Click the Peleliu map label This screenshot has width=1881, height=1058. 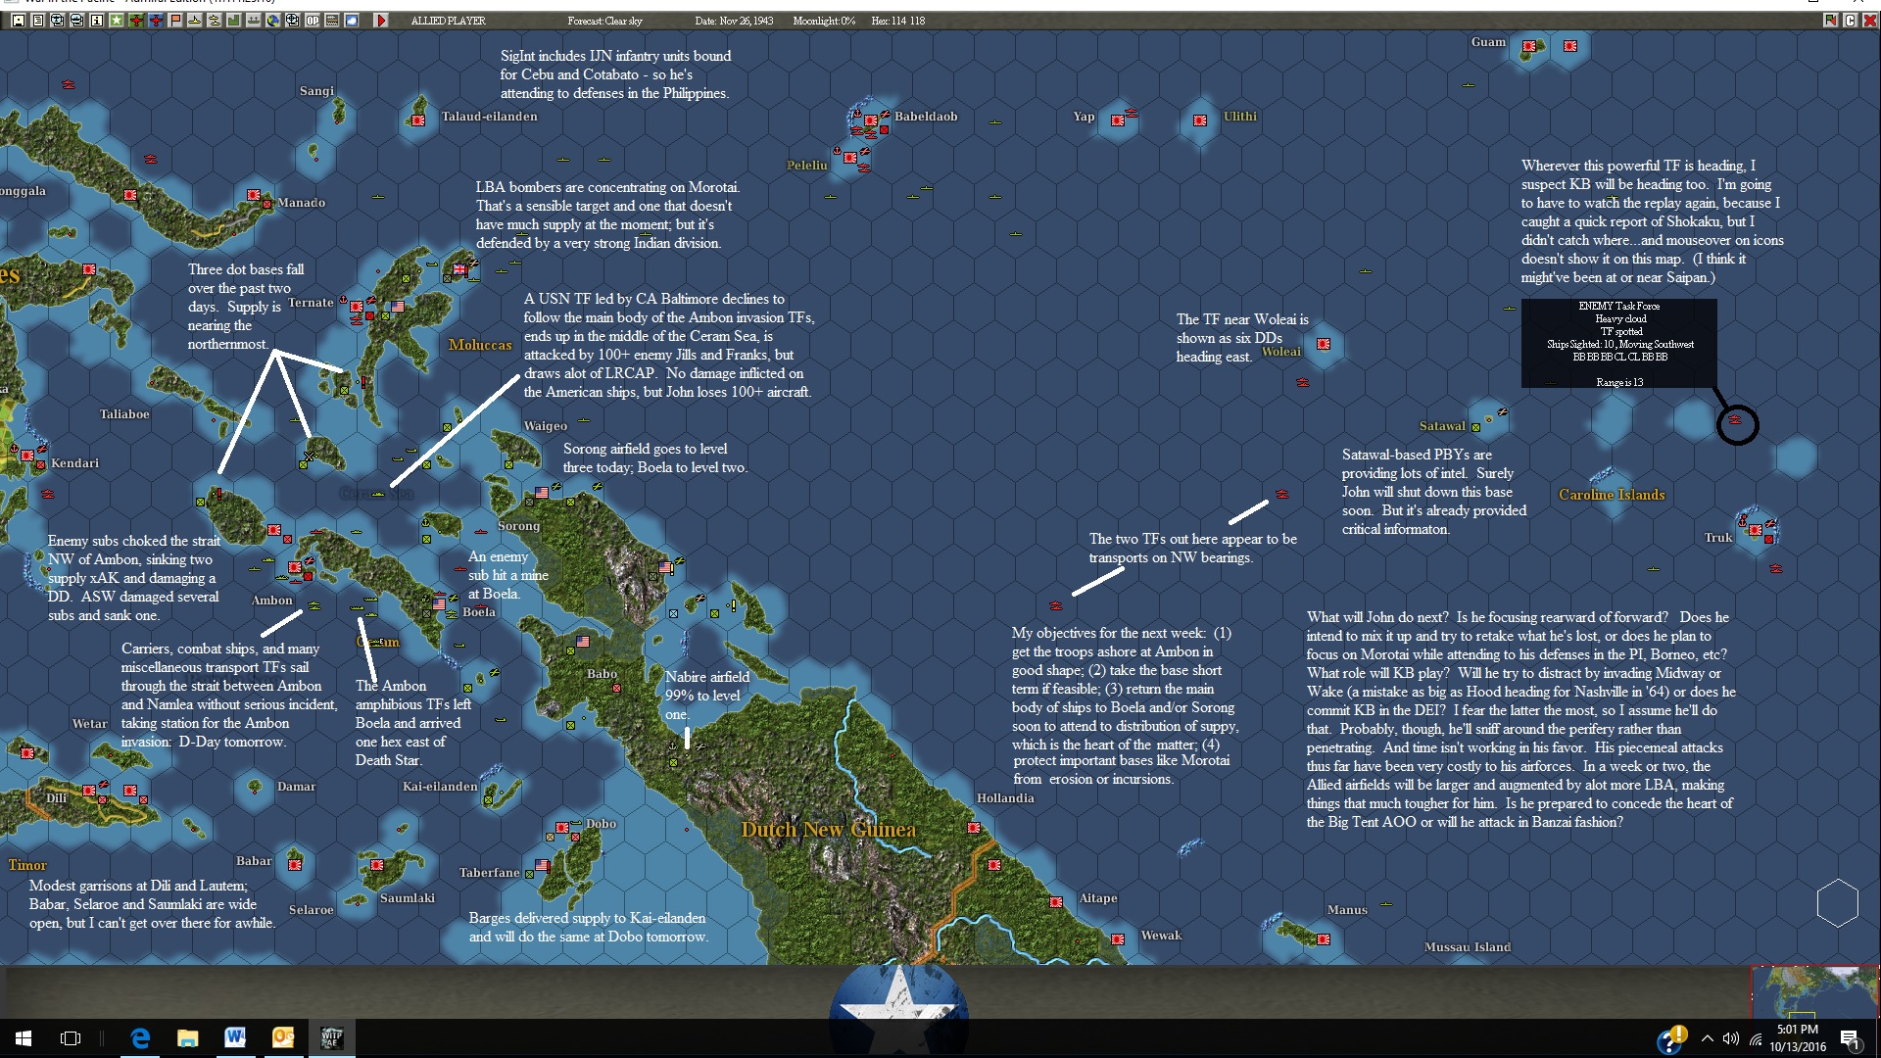807,166
